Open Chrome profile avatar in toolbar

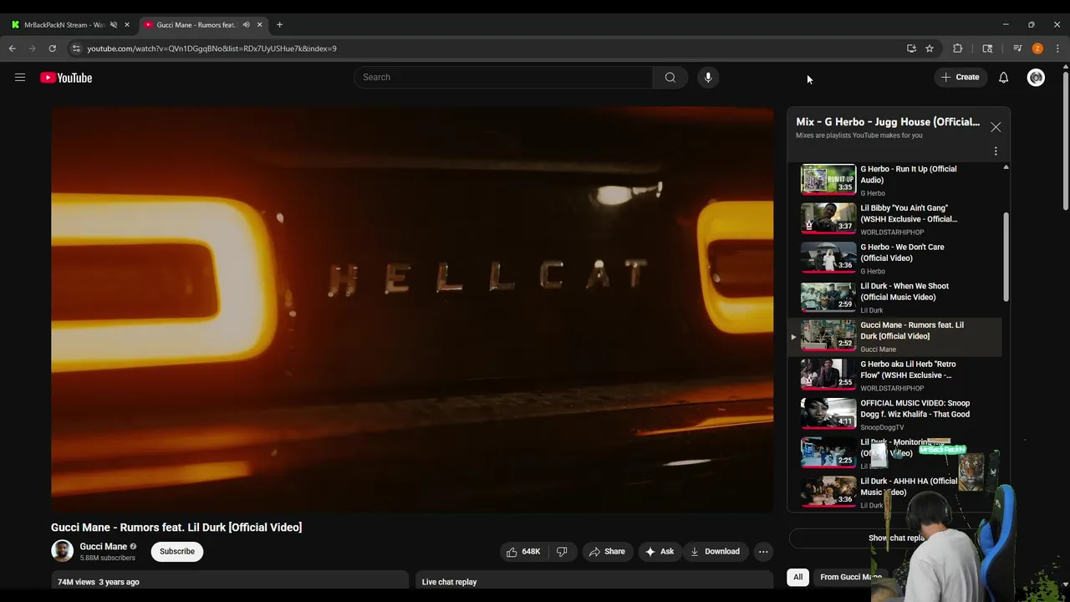1037,48
